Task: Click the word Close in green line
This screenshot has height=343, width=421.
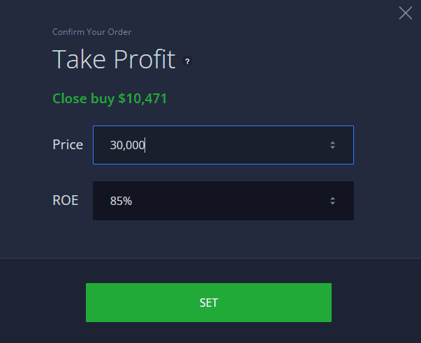Action: click(x=68, y=99)
